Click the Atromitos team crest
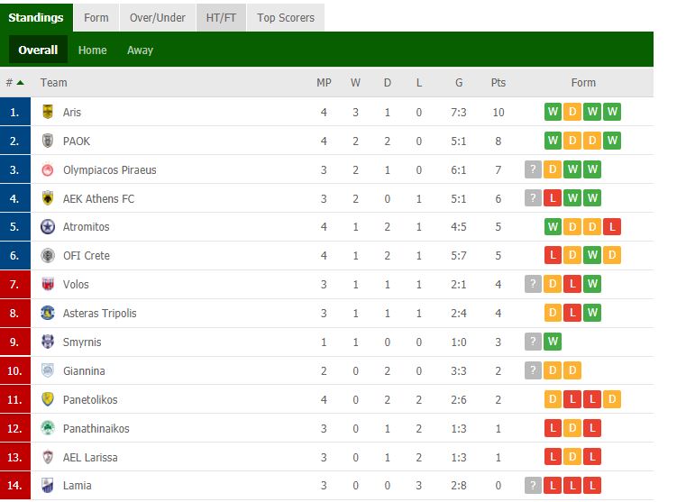 [x=48, y=227]
